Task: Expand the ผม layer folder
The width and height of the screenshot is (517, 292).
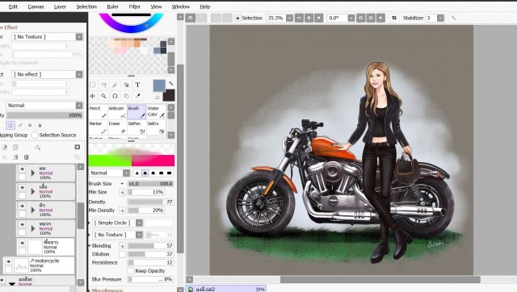Action: coord(32,173)
